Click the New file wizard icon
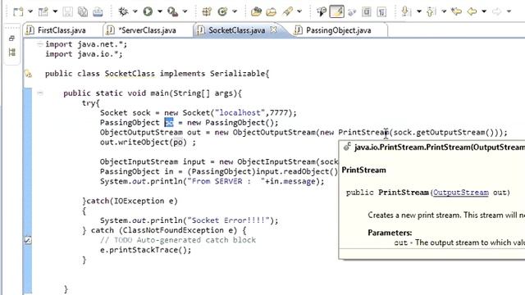 tap(18, 11)
